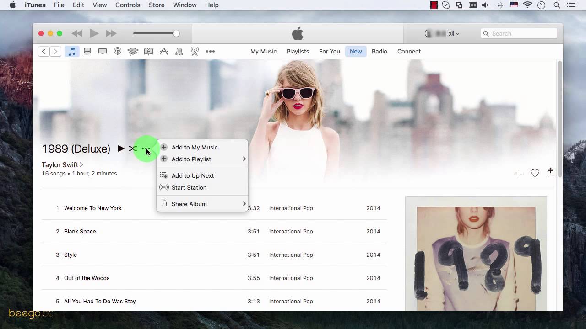
Task: Love the album with the heart icon
Action: coord(535,173)
